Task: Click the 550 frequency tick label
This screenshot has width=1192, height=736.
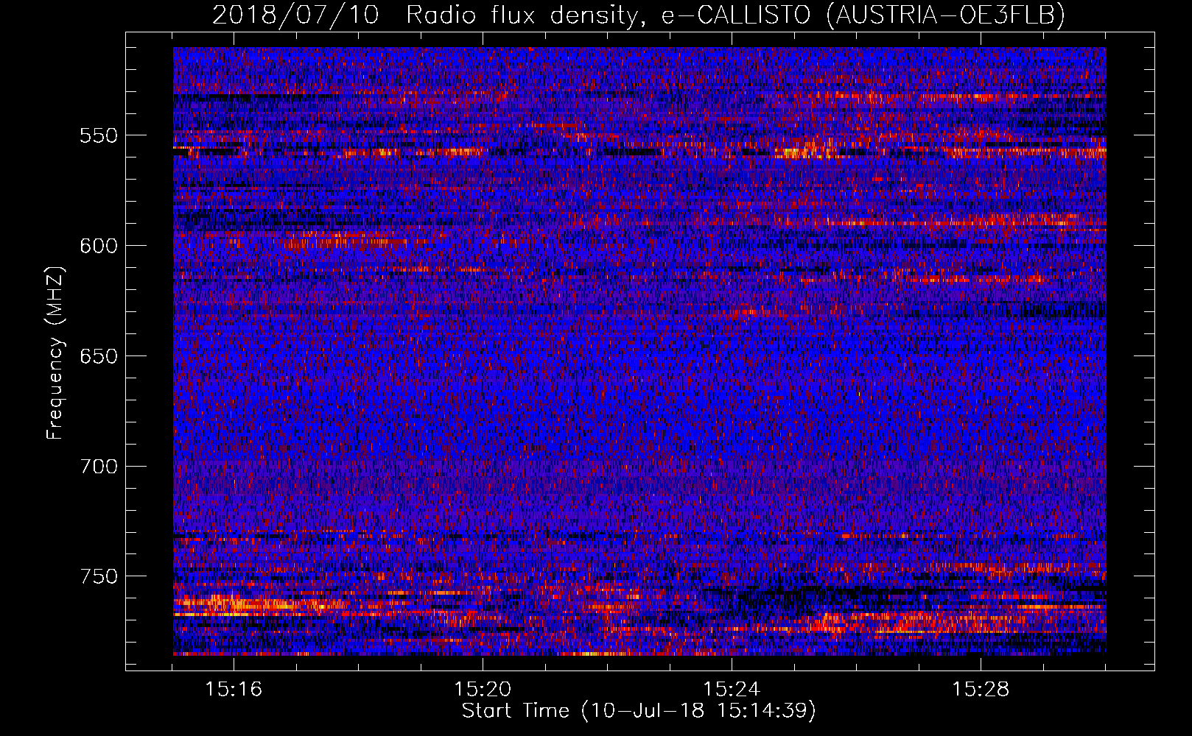Action: 99,135
